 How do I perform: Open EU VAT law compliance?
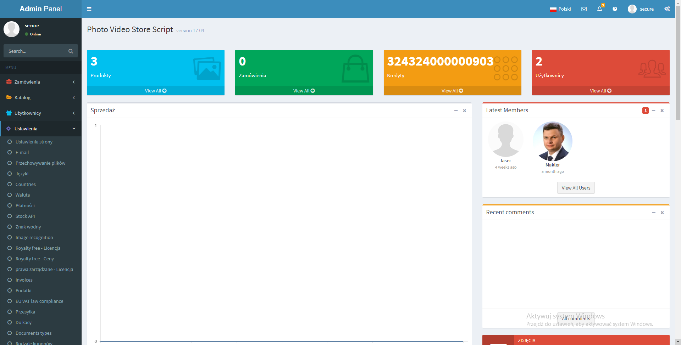coord(39,301)
